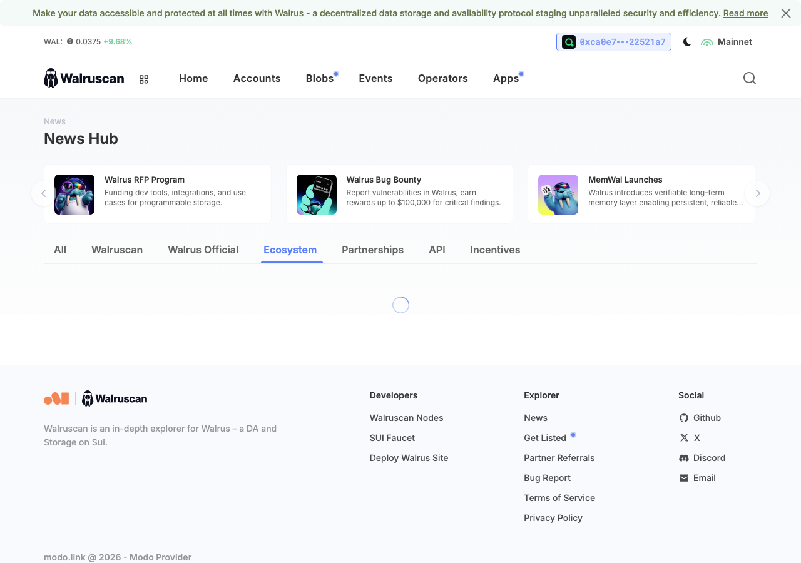Screen dimensions: 801x563
Task: Show previous news carousel cards
Action: pos(43,193)
